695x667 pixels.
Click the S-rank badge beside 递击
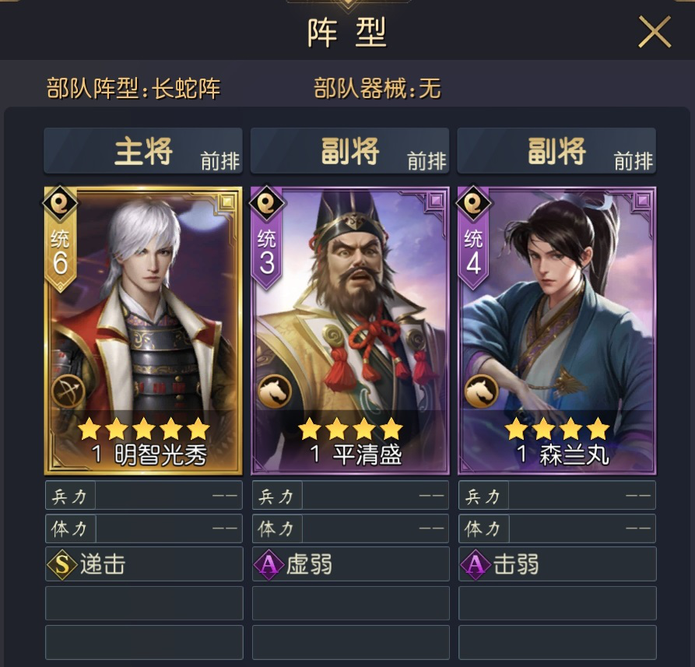tap(62, 564)
